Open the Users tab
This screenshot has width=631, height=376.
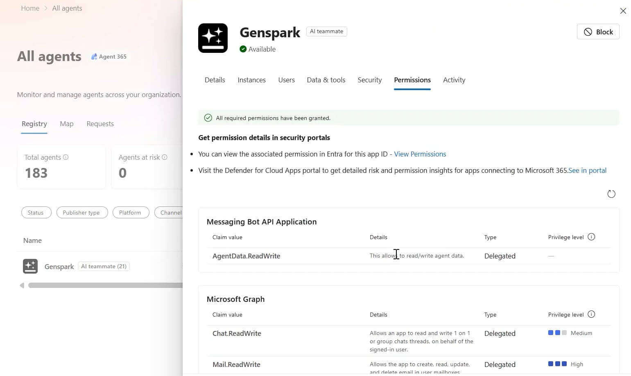point(286,80)
